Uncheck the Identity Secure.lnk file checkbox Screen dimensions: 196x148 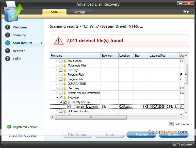(69, 107)
